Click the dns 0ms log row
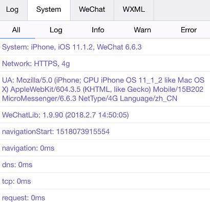This screenshot has height=202, width=210. click(x=105, y=165)
